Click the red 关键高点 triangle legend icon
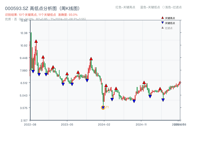Image resolution: width=200 pixels, height=150 pixels. click(162, 18)
